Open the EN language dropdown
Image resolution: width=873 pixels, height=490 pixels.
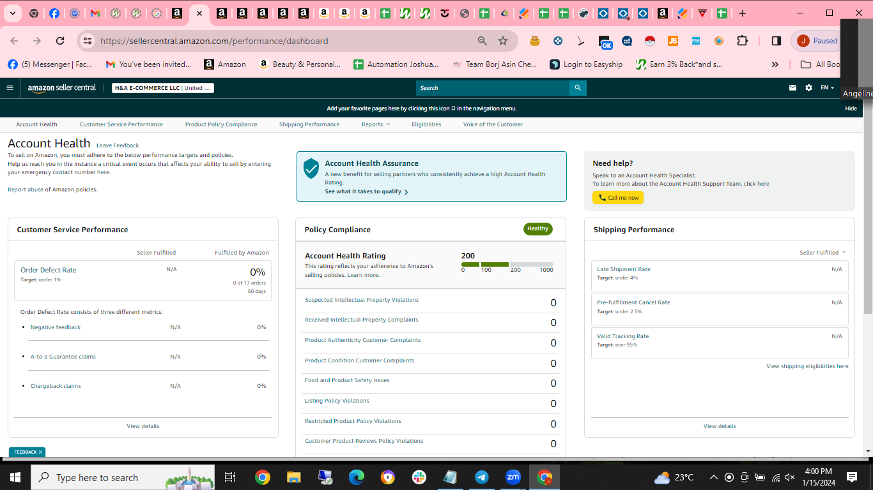pos(828,88)
